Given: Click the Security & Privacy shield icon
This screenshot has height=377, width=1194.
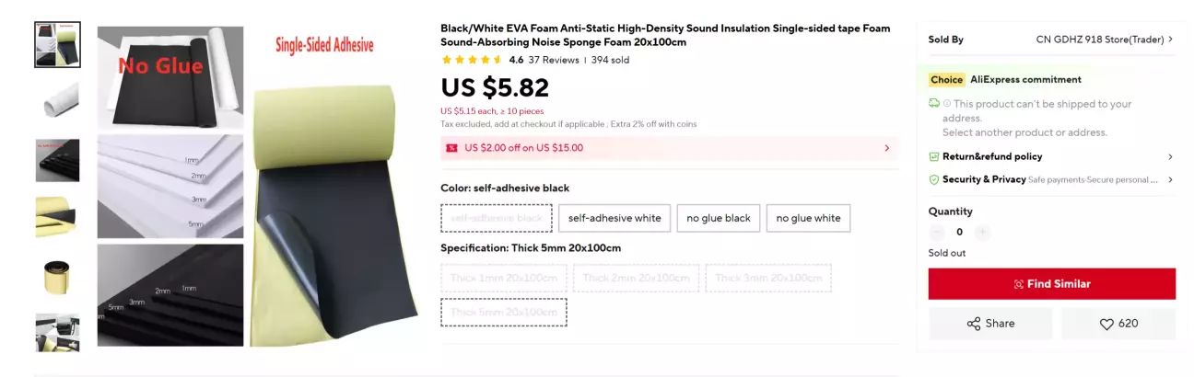Looking at the screenshot, I should (x=934, y=180).
